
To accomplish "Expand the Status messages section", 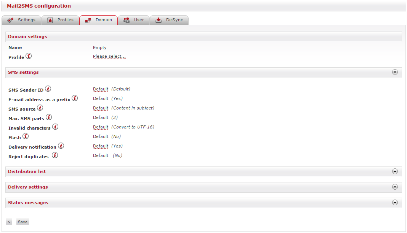I will tap(395, 203).
